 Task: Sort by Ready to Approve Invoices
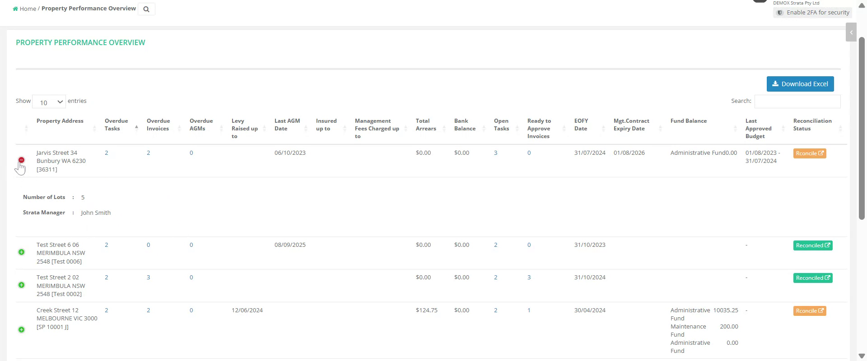(x=539, y=129)
